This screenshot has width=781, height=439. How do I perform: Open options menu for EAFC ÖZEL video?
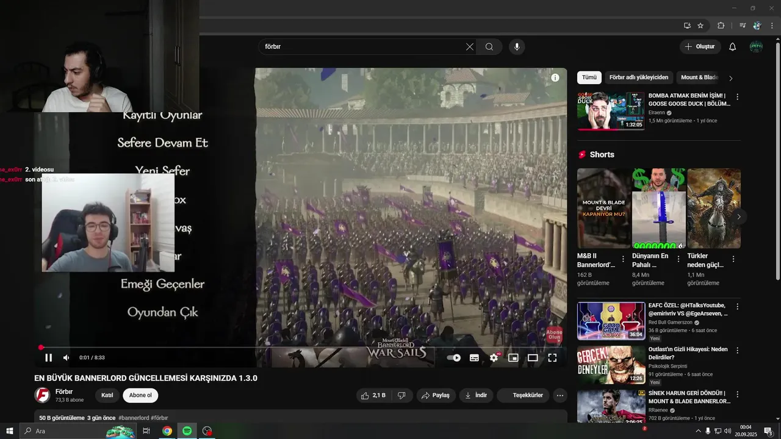click(737, 307)
